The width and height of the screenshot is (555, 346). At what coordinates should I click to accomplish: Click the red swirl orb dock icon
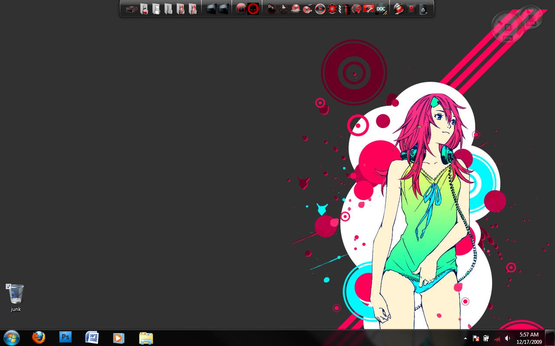(x=399, y=9)
